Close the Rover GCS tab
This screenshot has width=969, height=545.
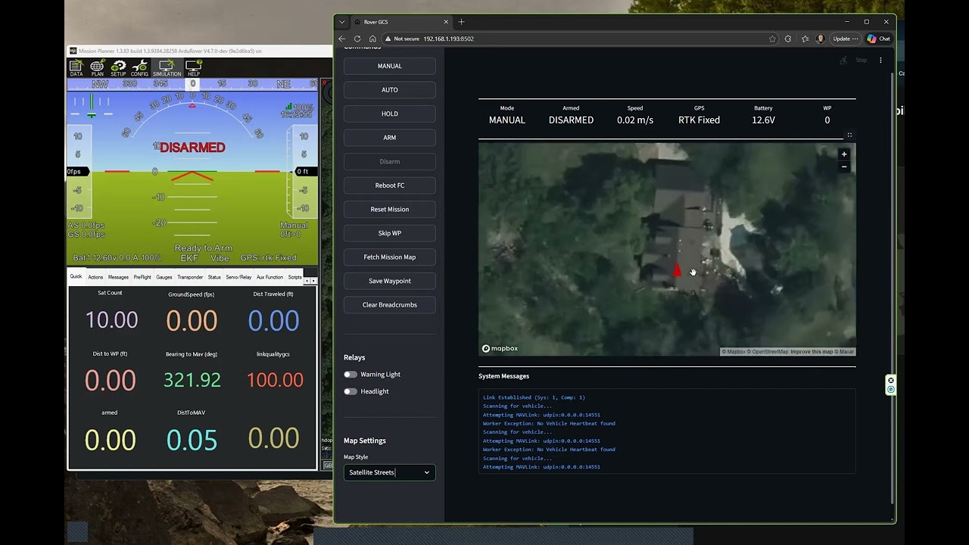tap(446, 22)
